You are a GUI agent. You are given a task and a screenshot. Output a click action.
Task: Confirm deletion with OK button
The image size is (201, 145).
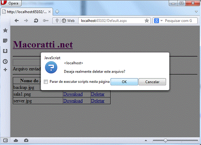124,82
